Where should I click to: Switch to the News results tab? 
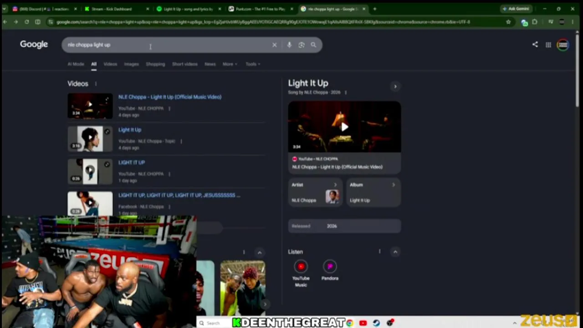tap(210, 64)
